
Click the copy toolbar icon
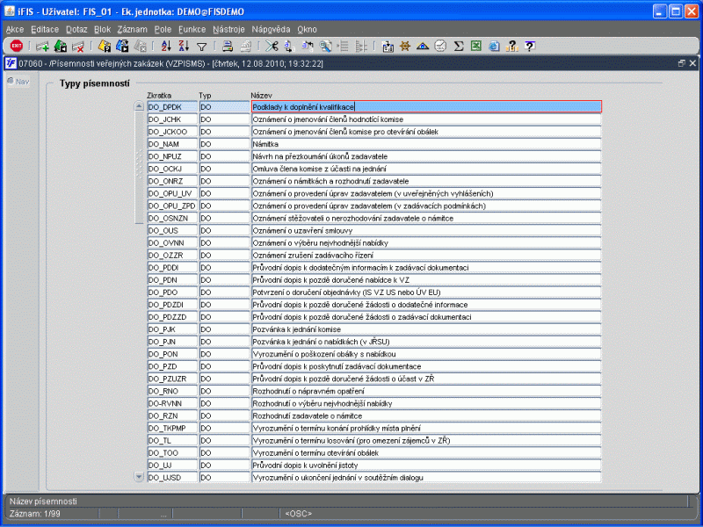(x=290, y=46)
